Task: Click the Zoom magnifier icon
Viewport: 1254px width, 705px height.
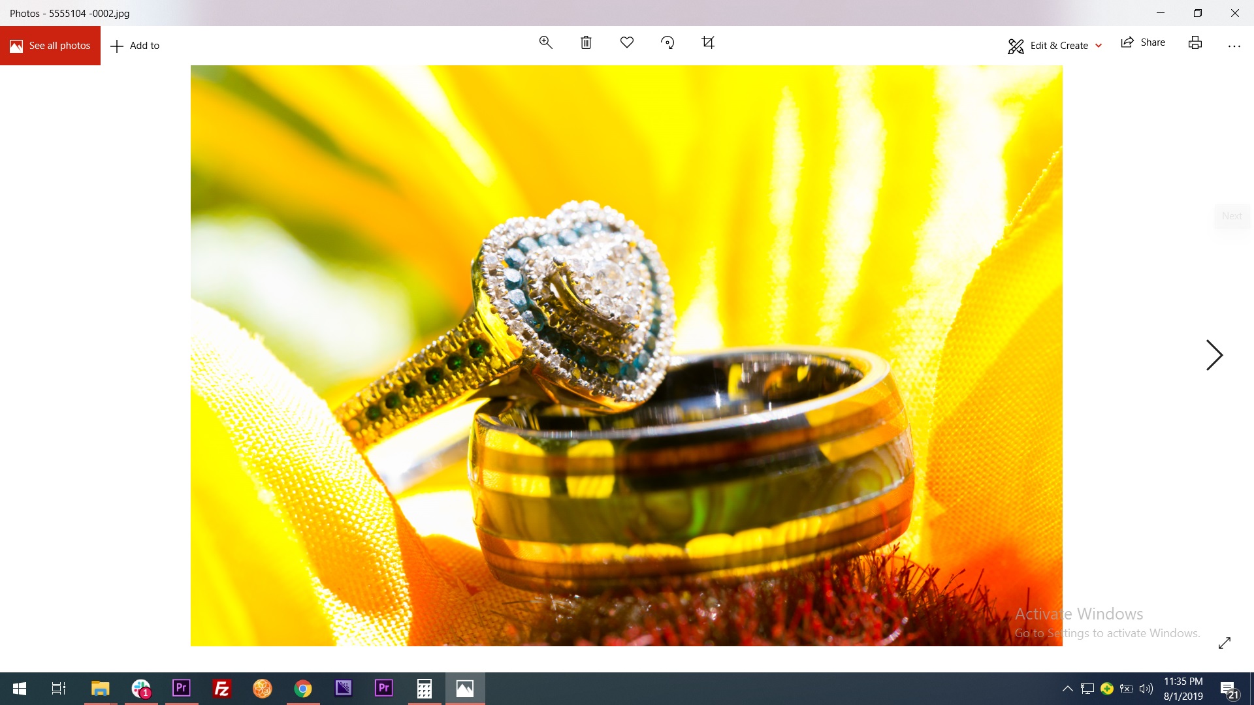Action: coord(545,42)
